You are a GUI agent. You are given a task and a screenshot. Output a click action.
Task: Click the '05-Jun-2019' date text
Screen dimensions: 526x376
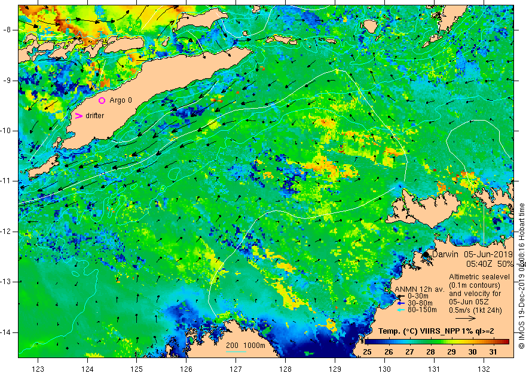pyautogui.click(x=488, y=254)
